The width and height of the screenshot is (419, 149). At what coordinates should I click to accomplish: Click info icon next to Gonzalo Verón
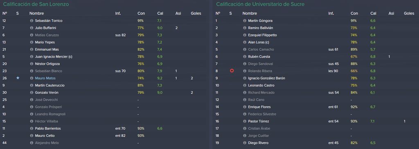point(32,93)
